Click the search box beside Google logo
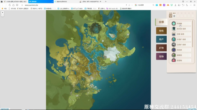The height and width of the screenshot is (110, 197). (x=145, y=5)
